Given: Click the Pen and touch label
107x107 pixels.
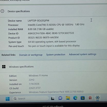Looking at the screenshot, I should click(x=16, y=46).
